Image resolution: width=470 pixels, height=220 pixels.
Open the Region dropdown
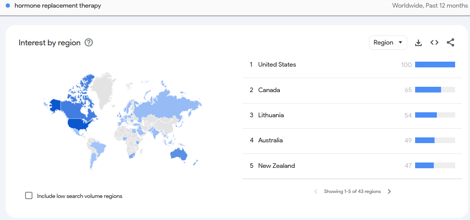pos(388,43)
